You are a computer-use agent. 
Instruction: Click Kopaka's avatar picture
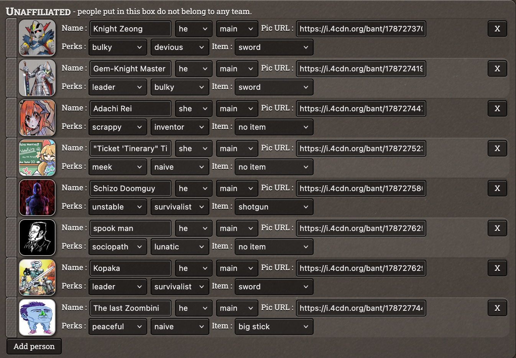pos(37,277)
